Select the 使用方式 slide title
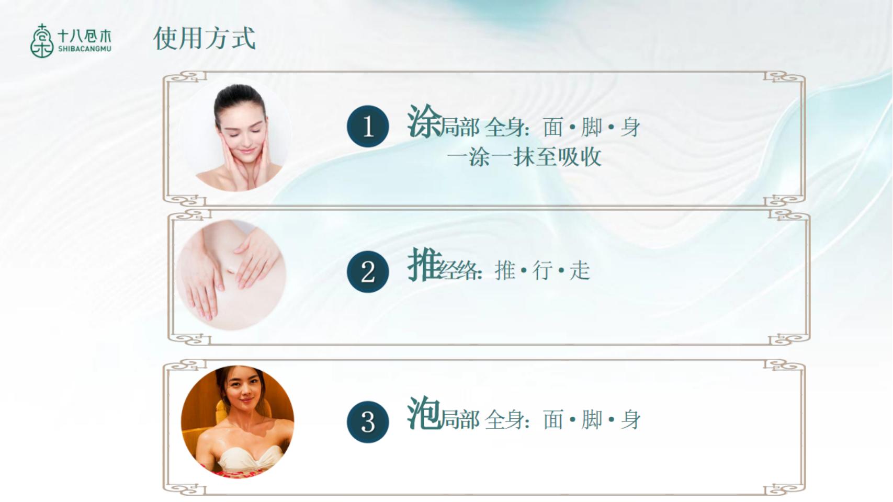This screenshot has height=502, width=893. [x=205, y=38]
